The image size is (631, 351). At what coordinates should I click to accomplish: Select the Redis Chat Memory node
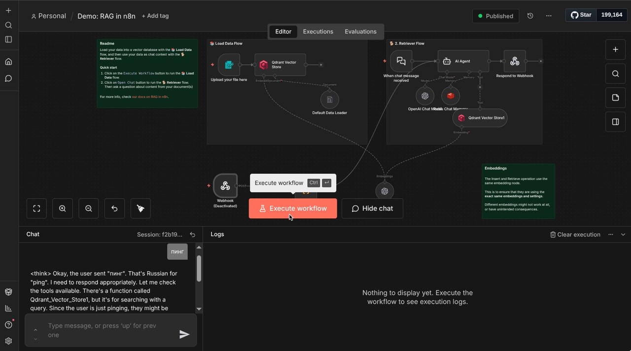(451, 96)
